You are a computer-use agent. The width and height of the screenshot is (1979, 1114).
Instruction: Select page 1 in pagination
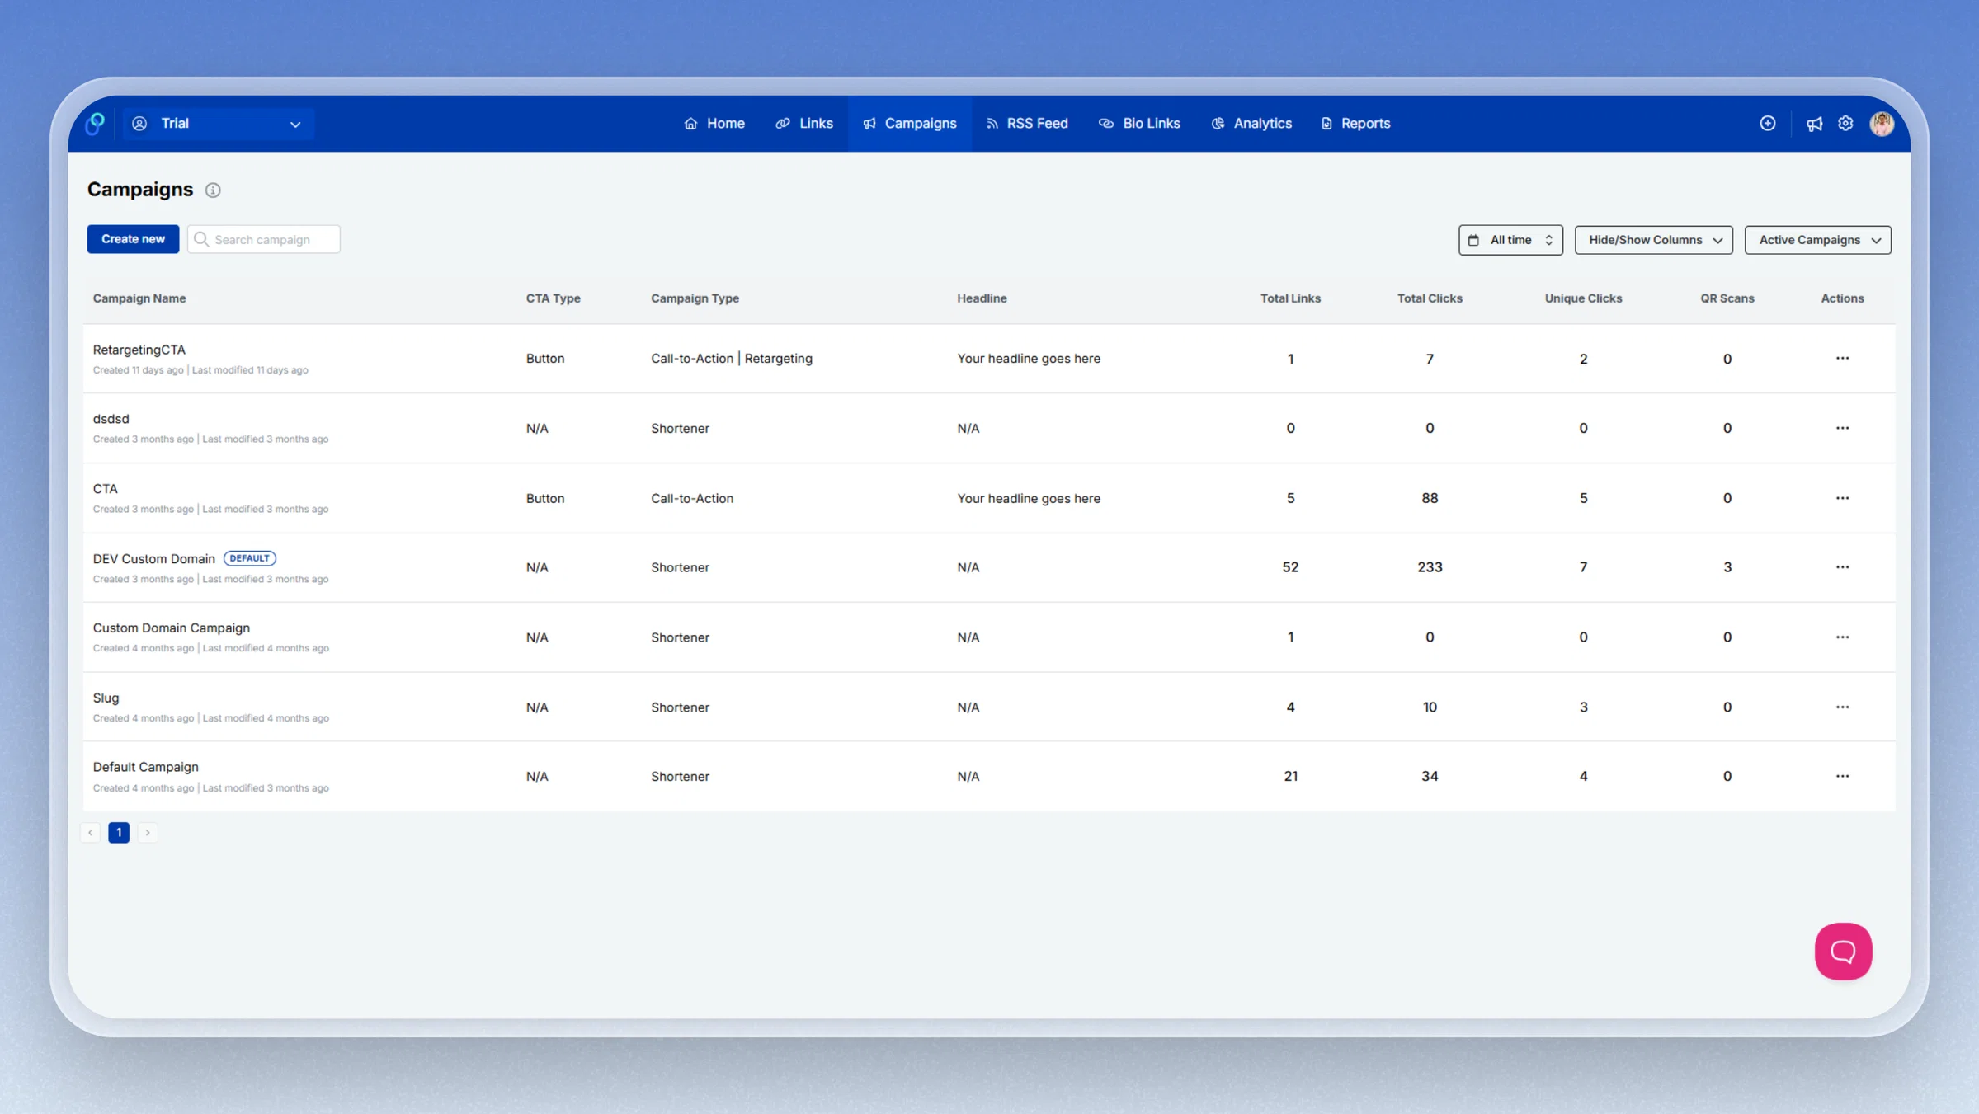119,833
